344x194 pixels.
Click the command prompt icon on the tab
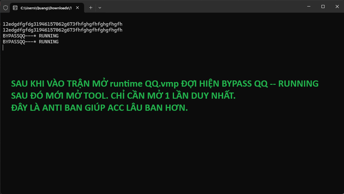pyautogui.click(x=15, y=8)
